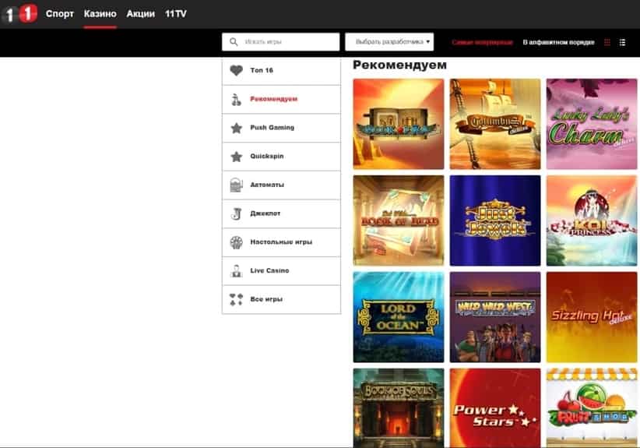
Task: Click the cherry icon for Рекомендуем
Action: click(237, 99)
